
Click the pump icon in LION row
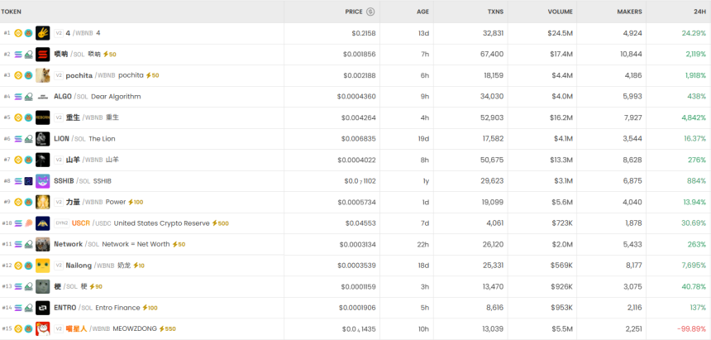28,139
